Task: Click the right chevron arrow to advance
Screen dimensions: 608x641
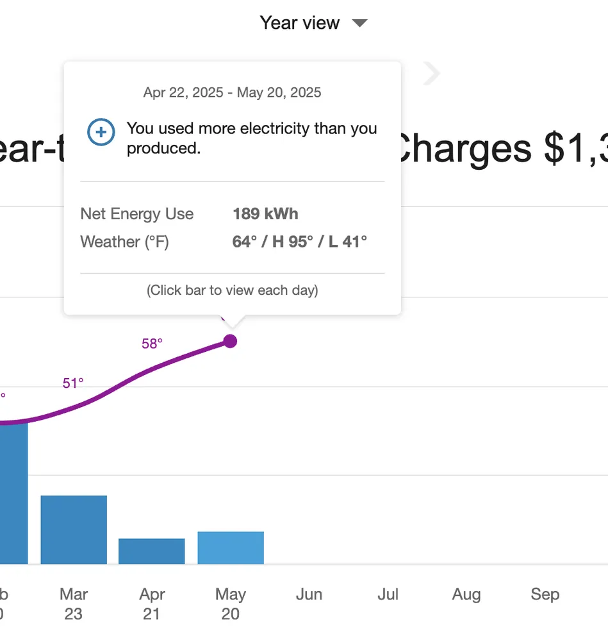Action: [431, 73]
